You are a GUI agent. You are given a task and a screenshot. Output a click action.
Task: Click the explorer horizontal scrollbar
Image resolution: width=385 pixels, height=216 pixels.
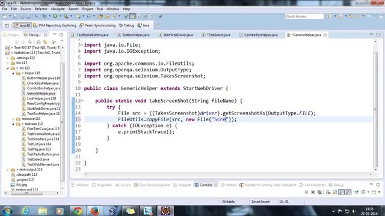click(x=26, y=193)
